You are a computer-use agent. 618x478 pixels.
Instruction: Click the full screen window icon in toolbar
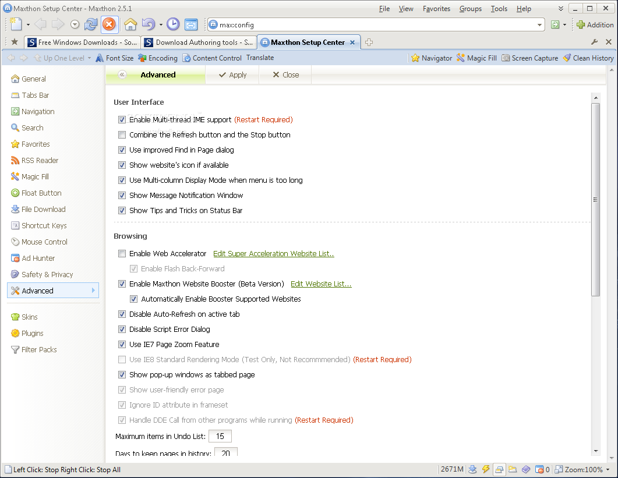[191, 24]
